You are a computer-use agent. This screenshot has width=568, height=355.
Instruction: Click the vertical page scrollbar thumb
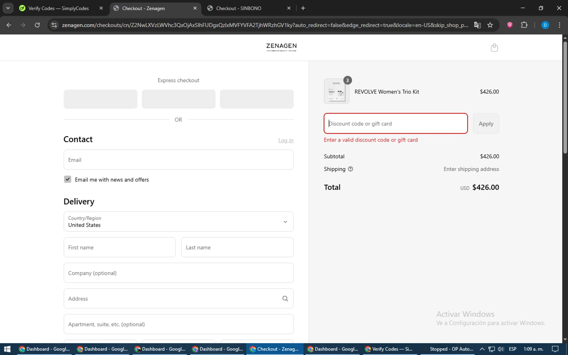point(565,97)
